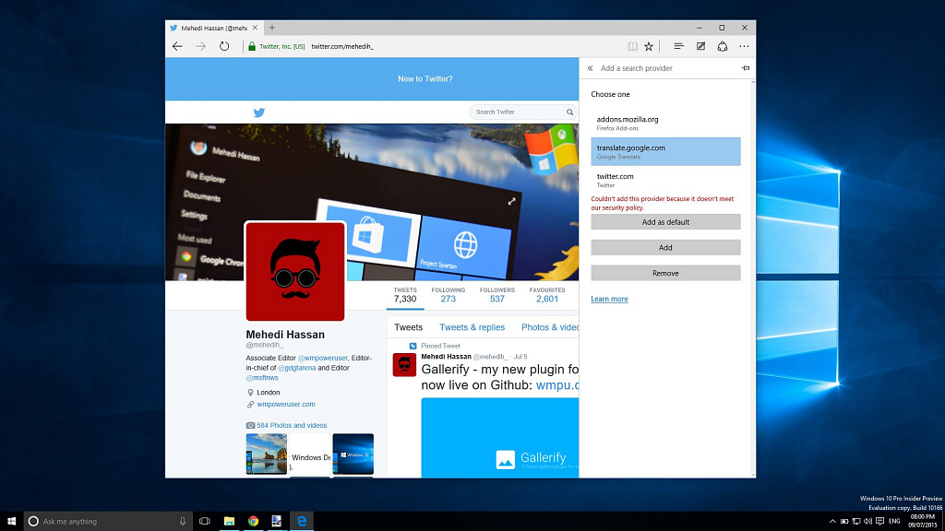Open the Mehedi Hassan profile picture
The image size is (945, 531).
coord(295,272)
